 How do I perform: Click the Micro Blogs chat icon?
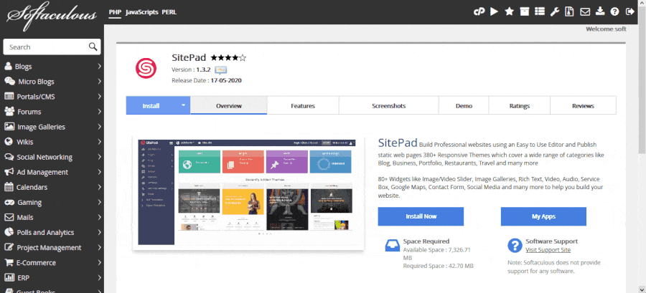tap(9, 82)
